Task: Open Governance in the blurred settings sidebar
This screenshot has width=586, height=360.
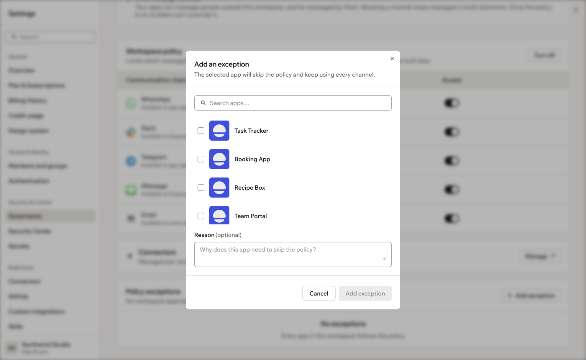Action: (50, 216)
